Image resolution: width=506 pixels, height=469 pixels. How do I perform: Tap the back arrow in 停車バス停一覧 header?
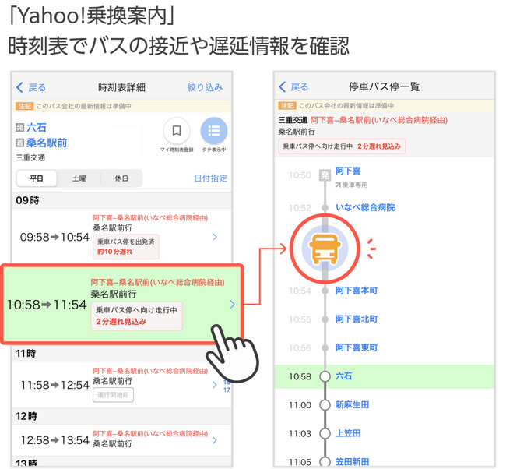pos(284,86)
